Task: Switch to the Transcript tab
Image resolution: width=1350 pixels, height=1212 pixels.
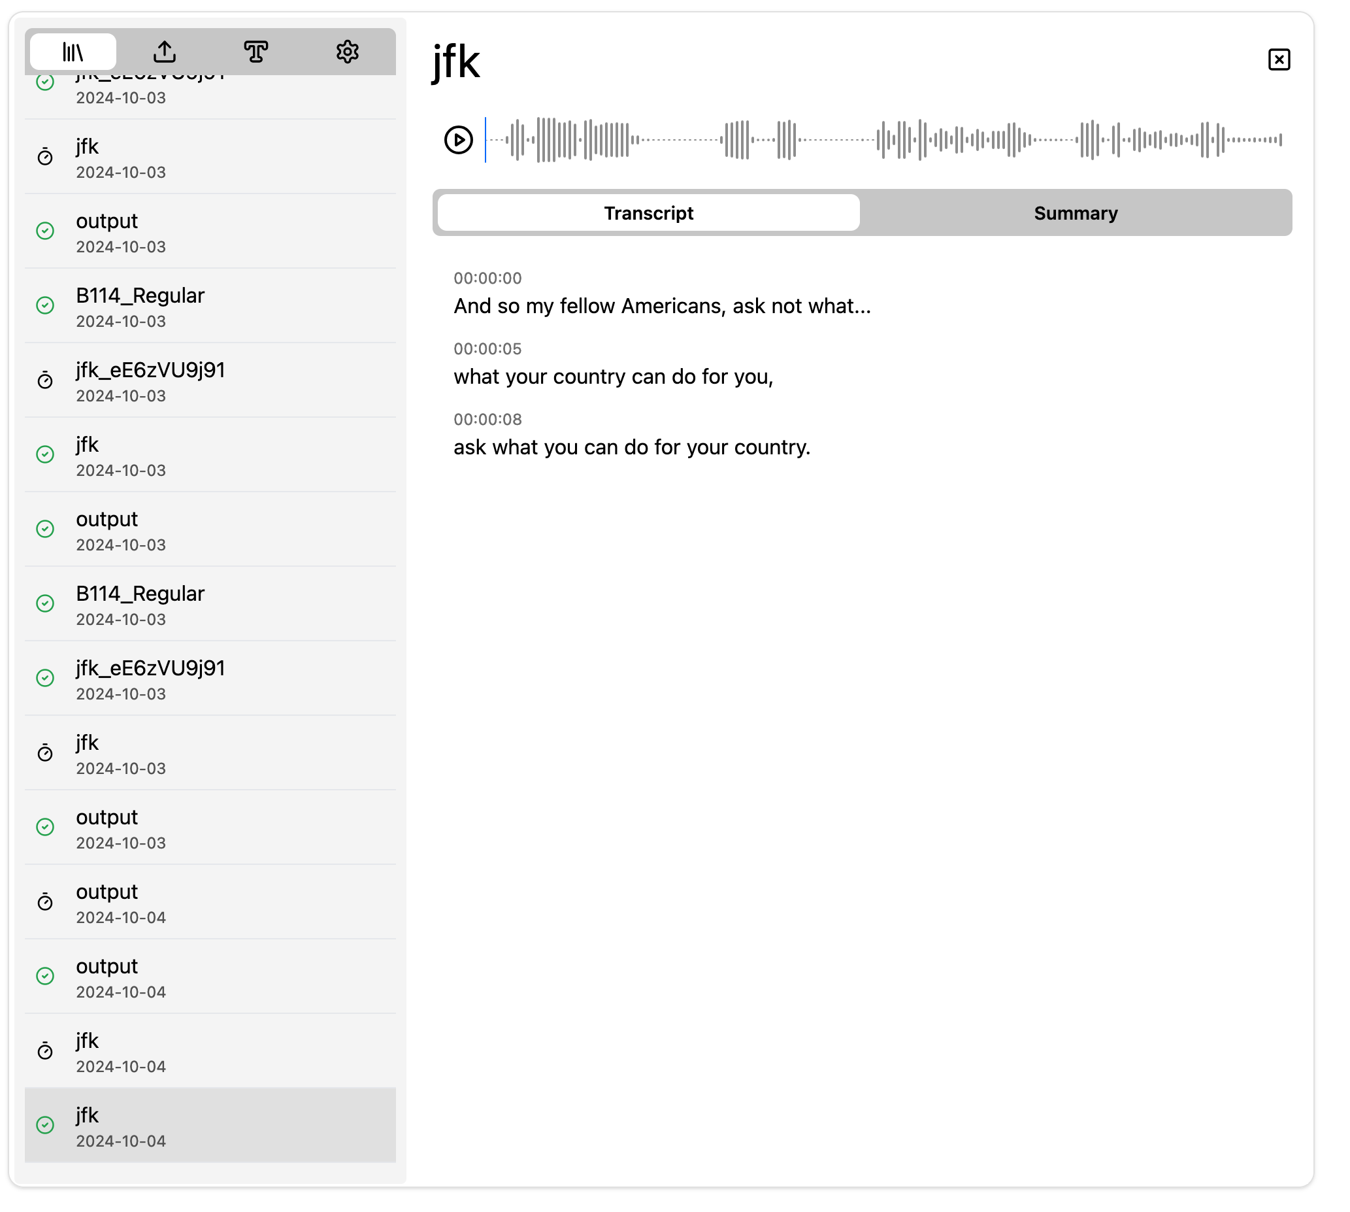Action: tap(648, 213)
